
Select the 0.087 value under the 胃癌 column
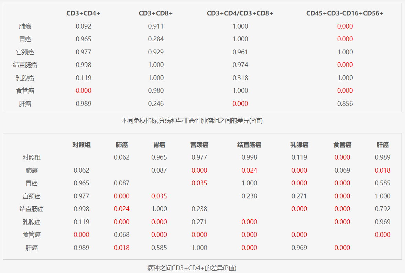159,170
